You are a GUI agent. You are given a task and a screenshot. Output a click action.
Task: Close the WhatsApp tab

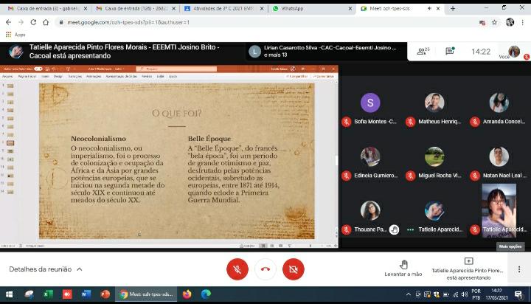[x=350, y=8]
